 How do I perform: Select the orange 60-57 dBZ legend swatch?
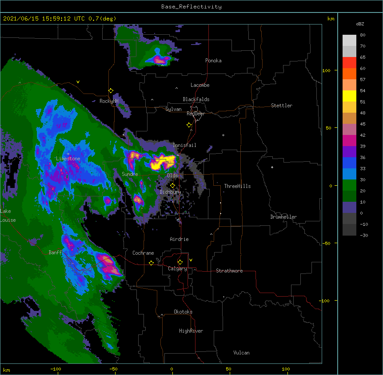349,73
